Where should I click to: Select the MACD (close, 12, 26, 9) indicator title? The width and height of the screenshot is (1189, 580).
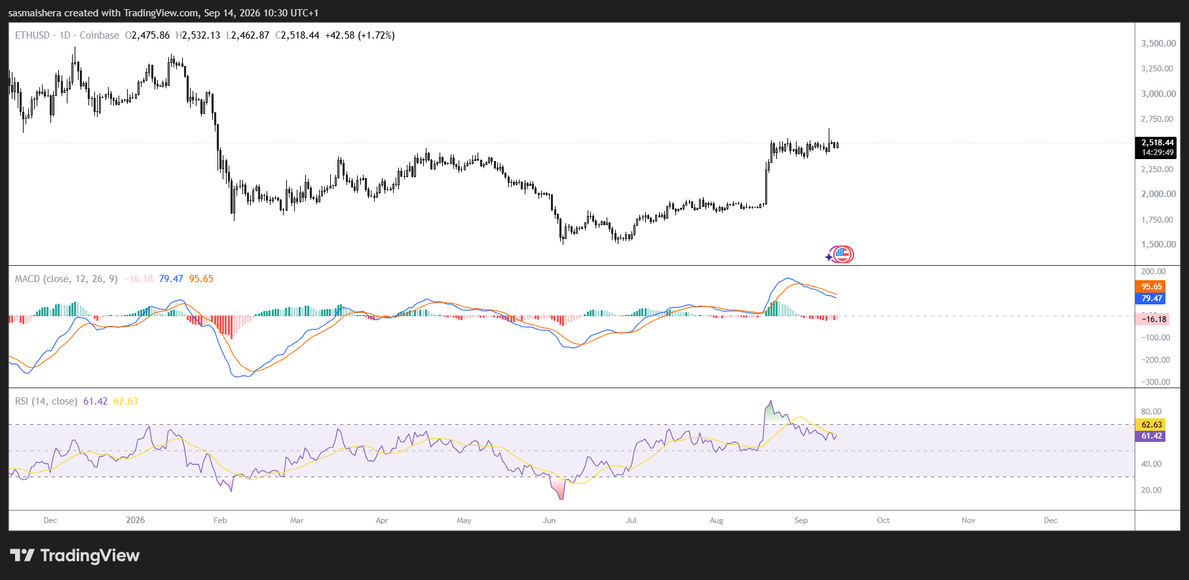coord(66,279)
